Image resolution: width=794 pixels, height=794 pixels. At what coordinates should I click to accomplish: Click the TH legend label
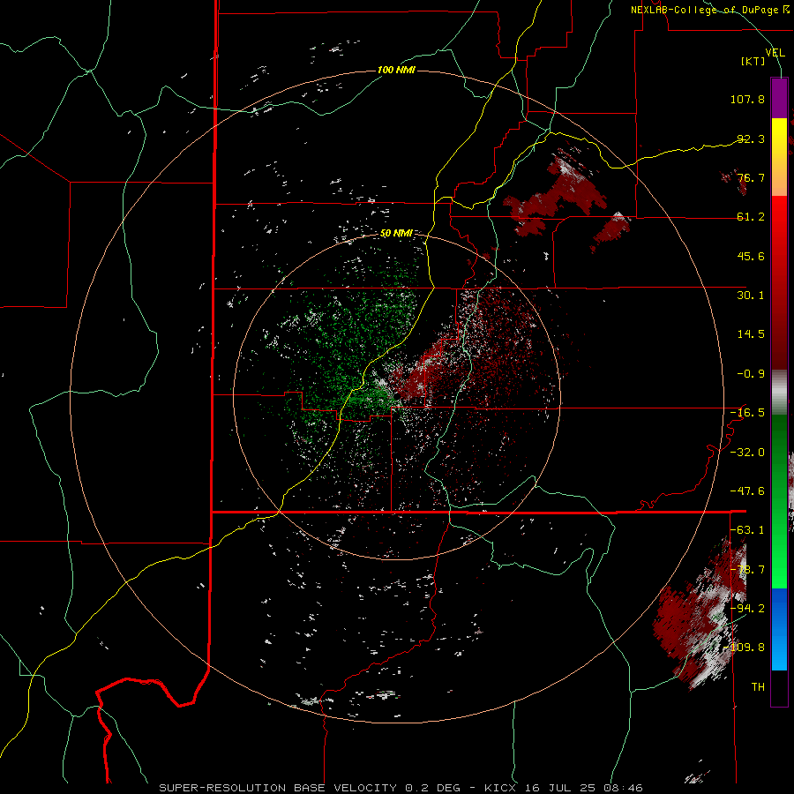(x=758, y=687)
